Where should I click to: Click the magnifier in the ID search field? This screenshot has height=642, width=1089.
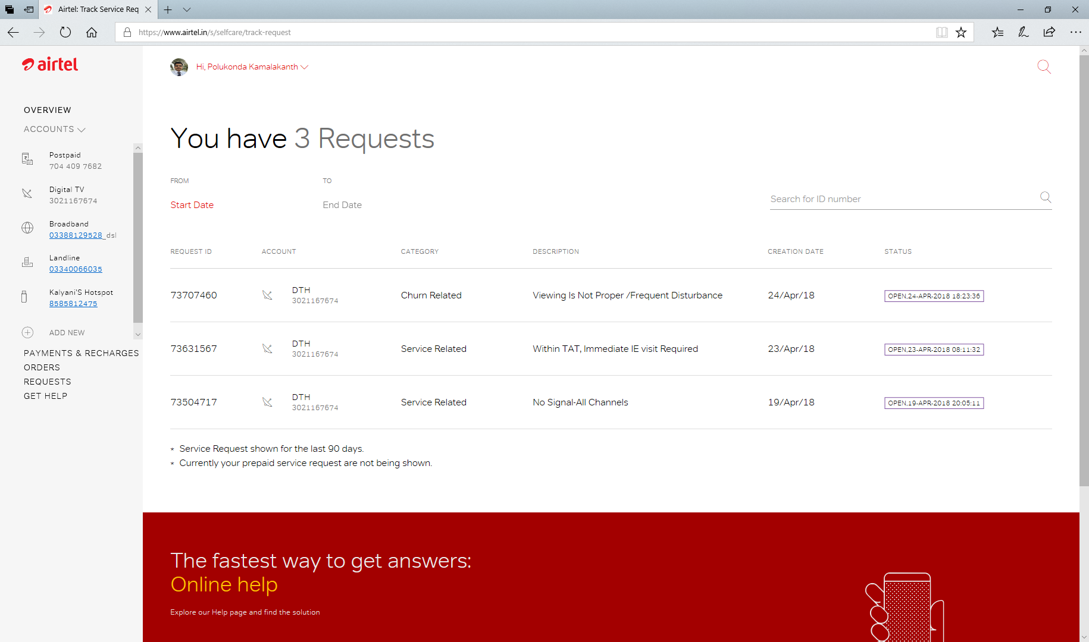click(1045, 197)
